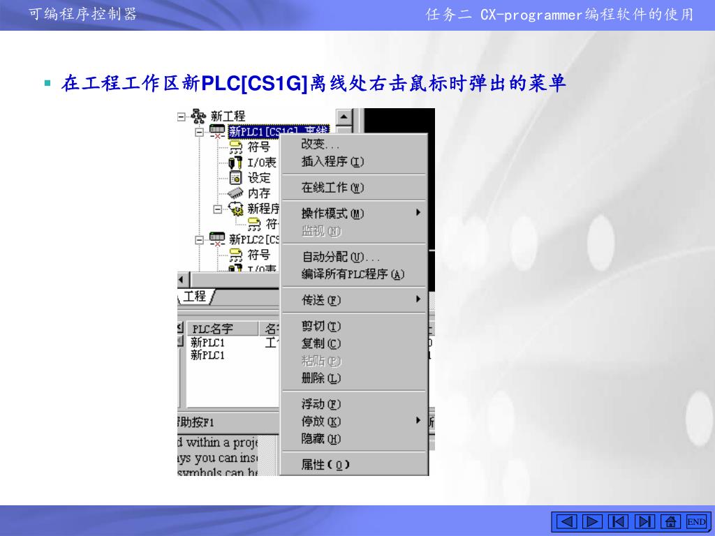Collapse the 新程序 tree node
The width and height of the screenshot is (715, 536).
point(218,209)
